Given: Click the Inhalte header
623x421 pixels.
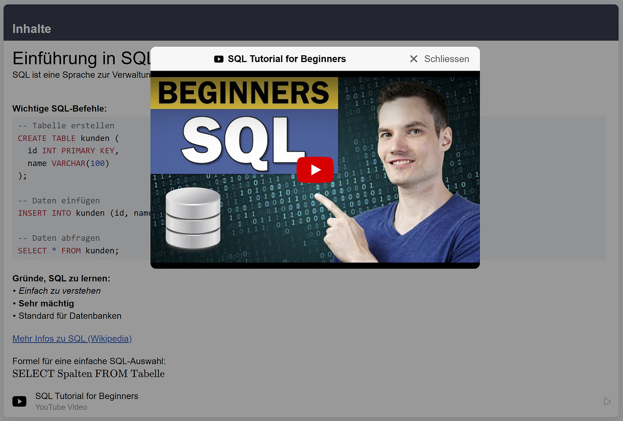Looking at the screenshot, I should pyautogui.click(x=32, y=29).
